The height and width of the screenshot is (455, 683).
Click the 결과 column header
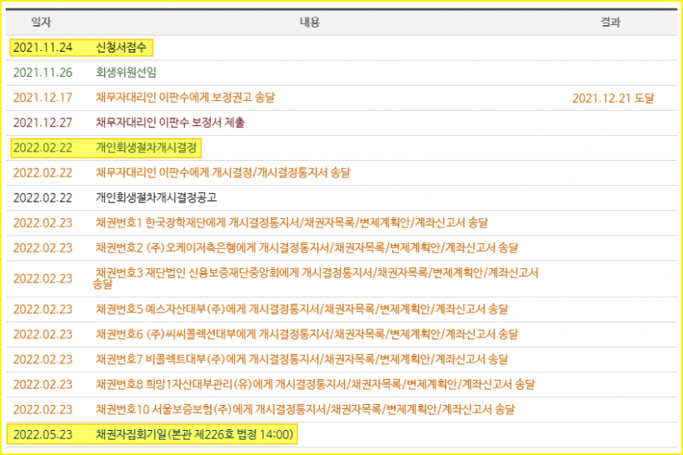pos(611,22)
